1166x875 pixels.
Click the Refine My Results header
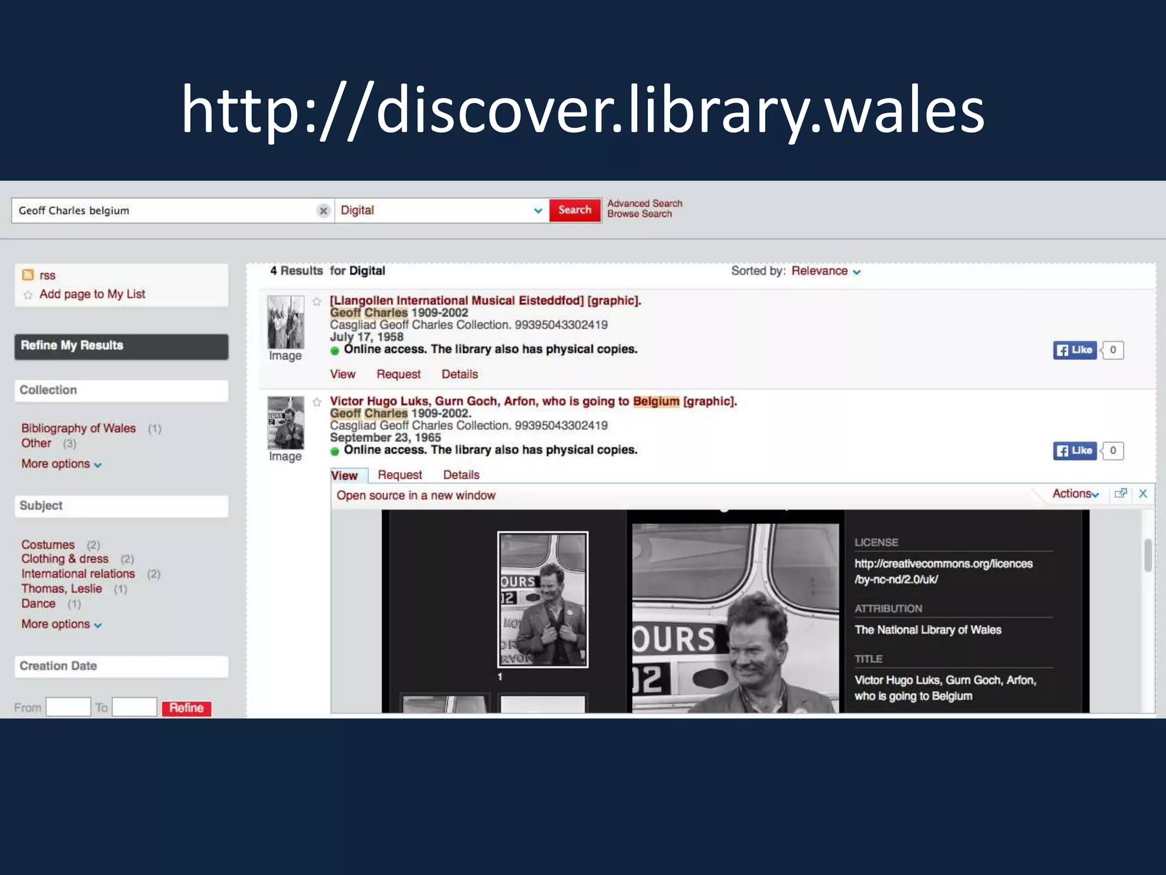121,346
